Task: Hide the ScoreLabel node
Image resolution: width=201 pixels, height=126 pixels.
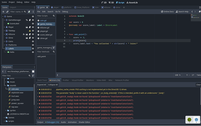Action: pyautogui.click(x=33, y=24)
